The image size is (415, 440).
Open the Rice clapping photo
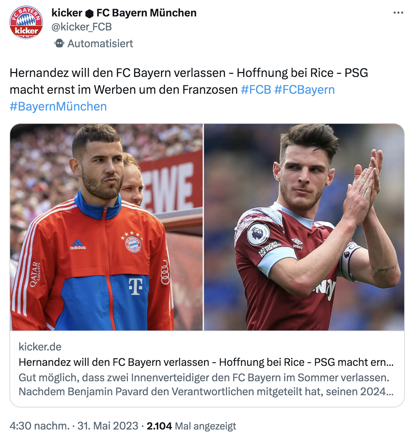(x=304, y=227)
